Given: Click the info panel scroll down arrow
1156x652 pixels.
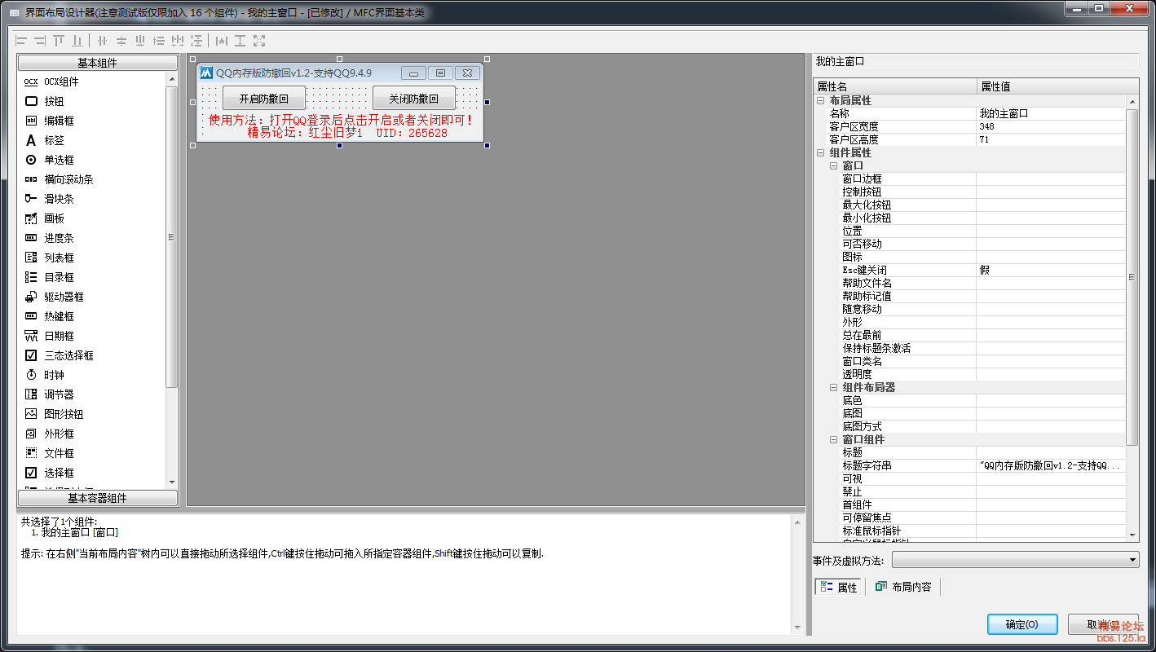Looking at the screenshot, I should (x=797, y=628).
